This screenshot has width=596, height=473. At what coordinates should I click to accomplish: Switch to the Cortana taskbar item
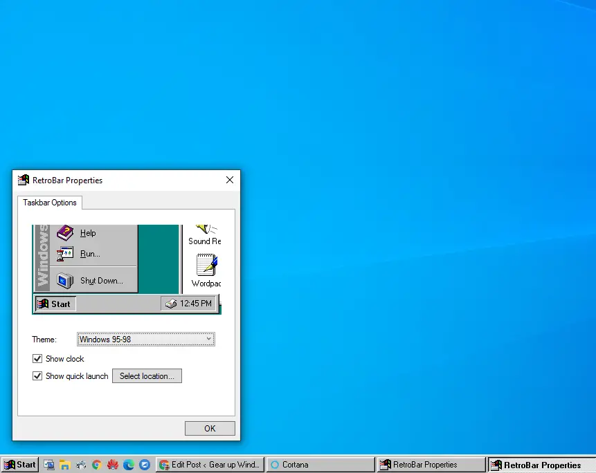point(320,465)
